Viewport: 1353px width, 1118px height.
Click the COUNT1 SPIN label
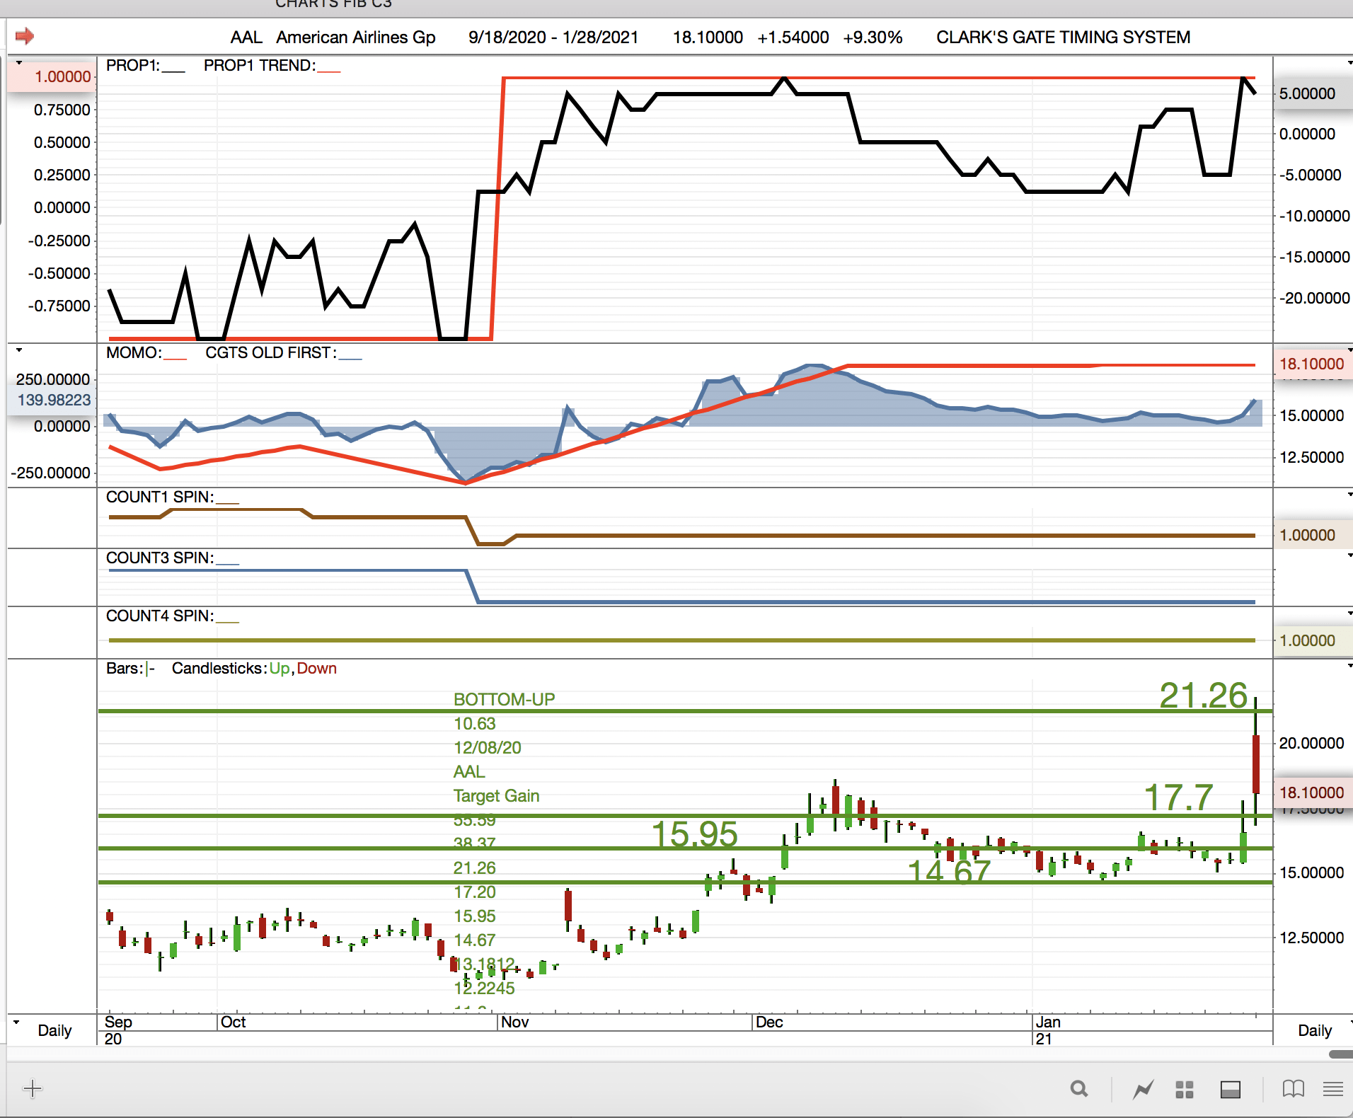point(160,497)
